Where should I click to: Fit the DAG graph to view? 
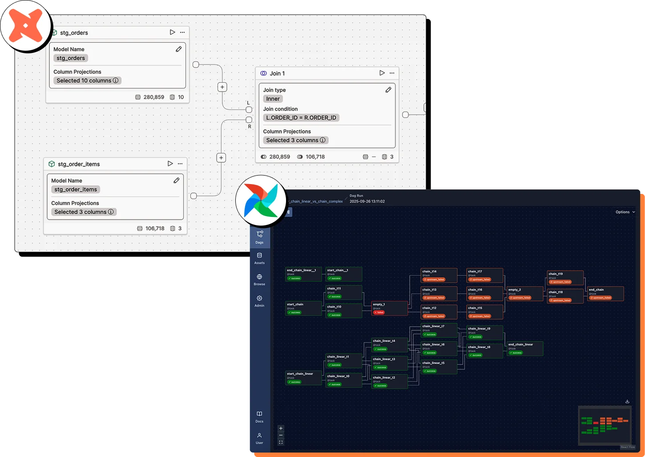click(281, 442)
